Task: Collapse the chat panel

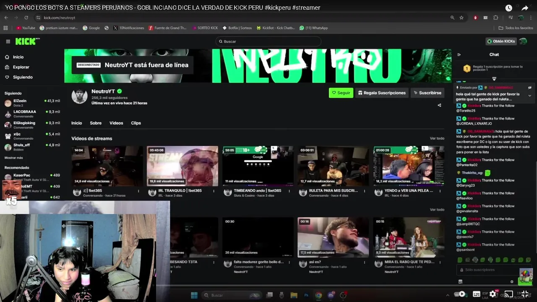Action: [x=459, y=55]
